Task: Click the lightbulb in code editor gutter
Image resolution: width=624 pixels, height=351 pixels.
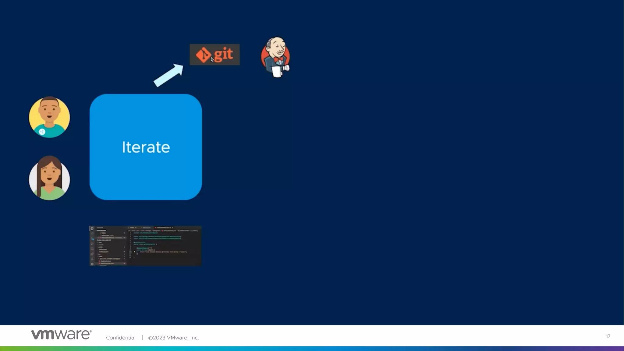Action: (134, 252)
